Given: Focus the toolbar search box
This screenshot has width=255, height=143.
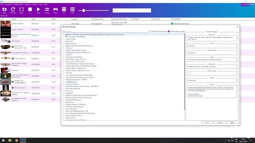Looking at the screenshot, I should (x=132, y=11).
